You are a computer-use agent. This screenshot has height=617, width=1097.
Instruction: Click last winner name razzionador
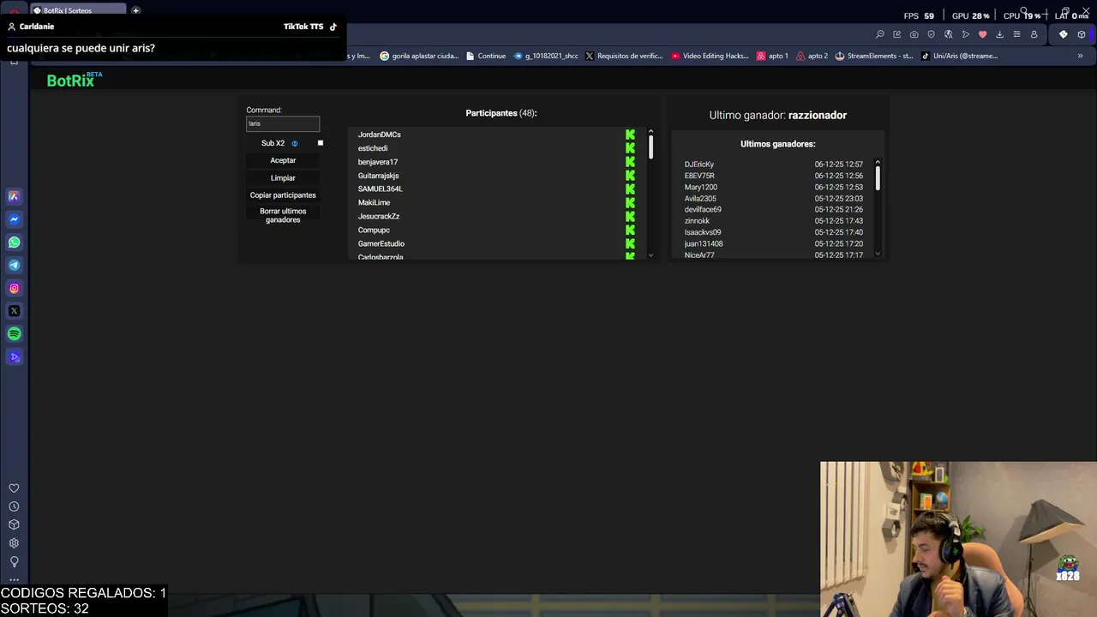pos(818,115)
